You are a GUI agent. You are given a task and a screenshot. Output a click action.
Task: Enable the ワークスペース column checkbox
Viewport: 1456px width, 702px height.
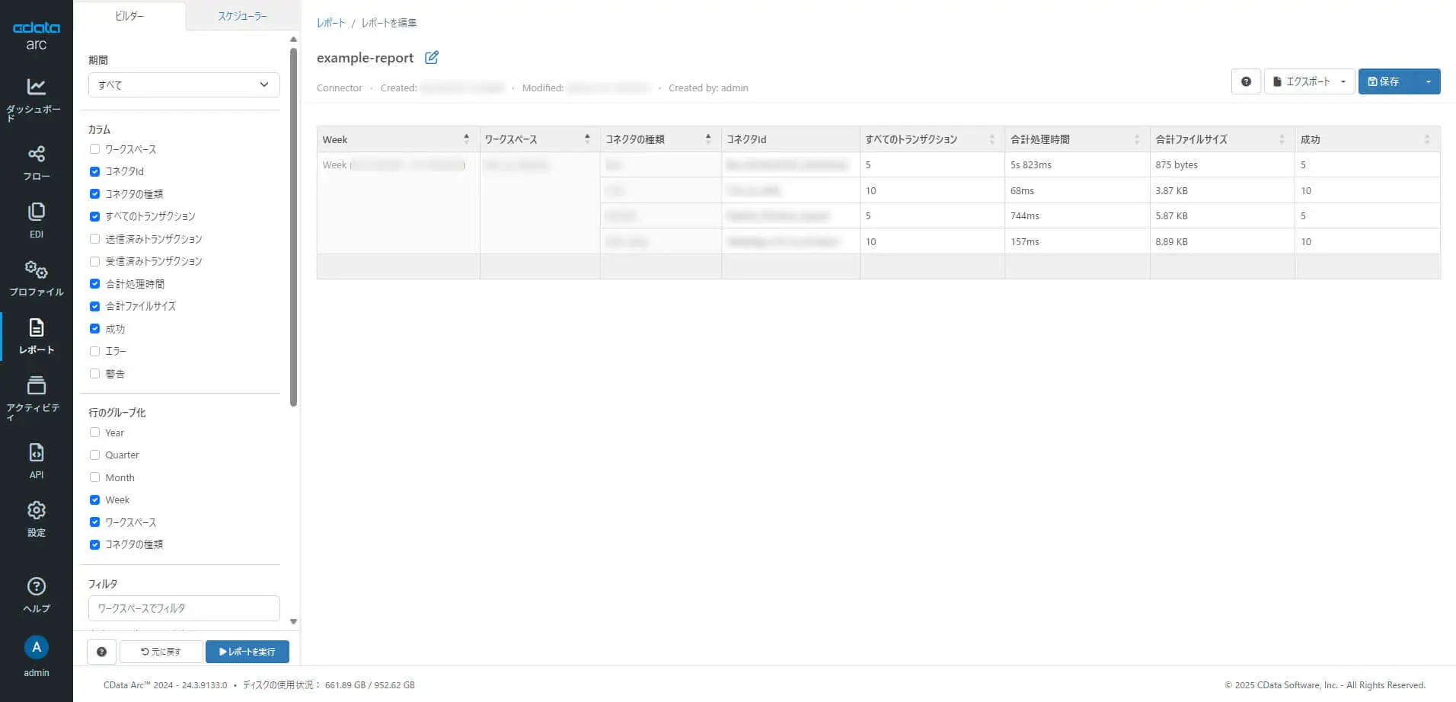pos(94,149)
